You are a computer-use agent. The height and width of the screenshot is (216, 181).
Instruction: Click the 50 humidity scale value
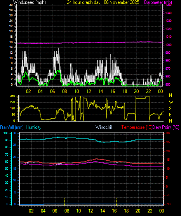pos(7,169)
